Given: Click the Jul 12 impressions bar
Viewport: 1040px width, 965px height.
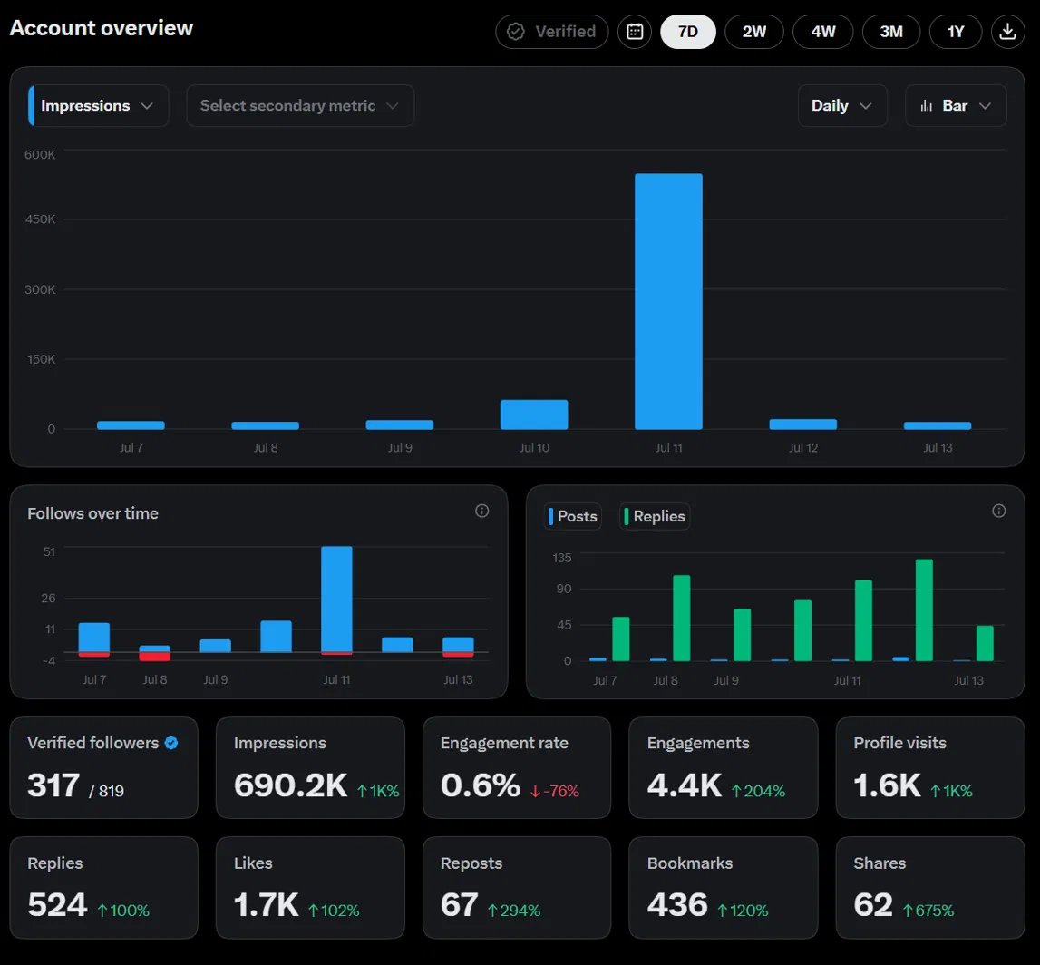Looking at the screenshot, I should [803, 424].
